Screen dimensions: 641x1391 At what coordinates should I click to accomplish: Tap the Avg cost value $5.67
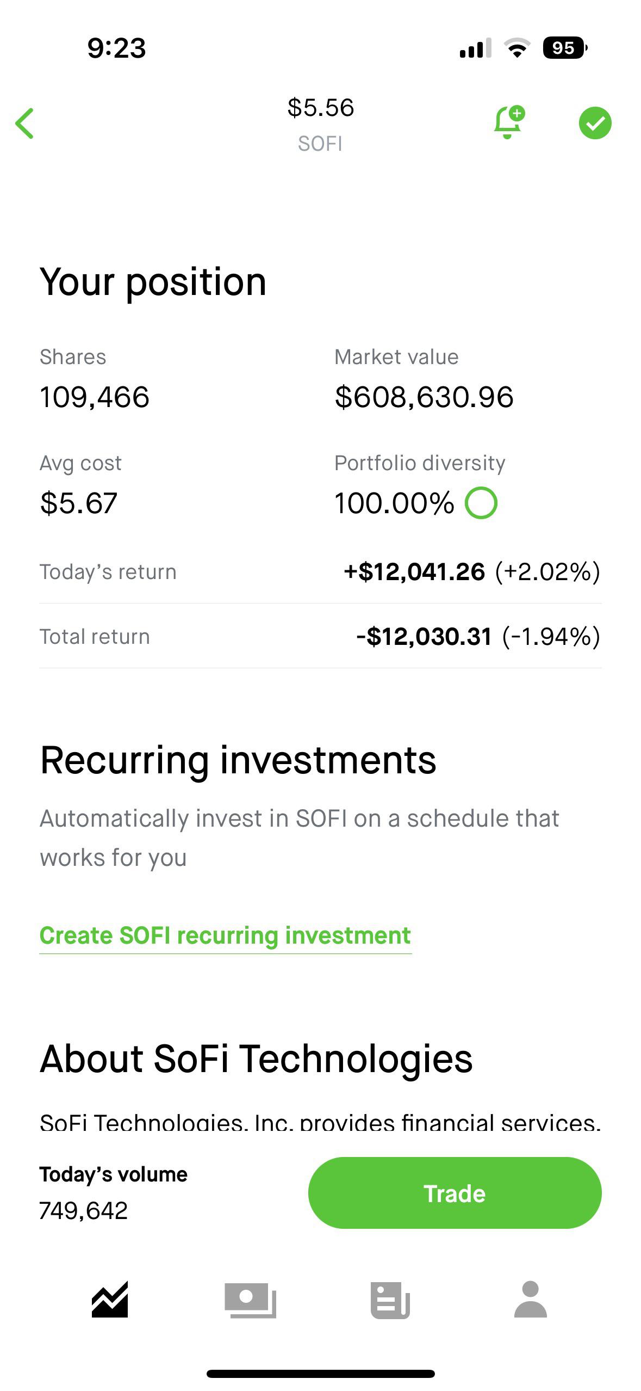click(79, 503)
